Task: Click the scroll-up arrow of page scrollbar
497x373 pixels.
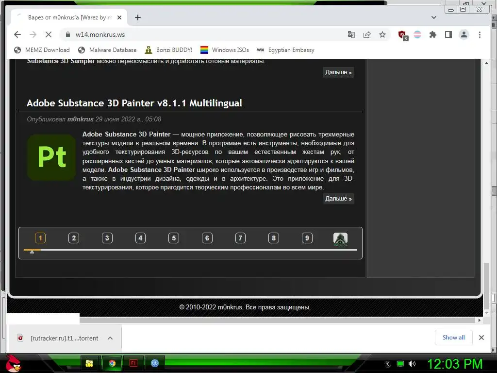Action: tap(486, 63)
